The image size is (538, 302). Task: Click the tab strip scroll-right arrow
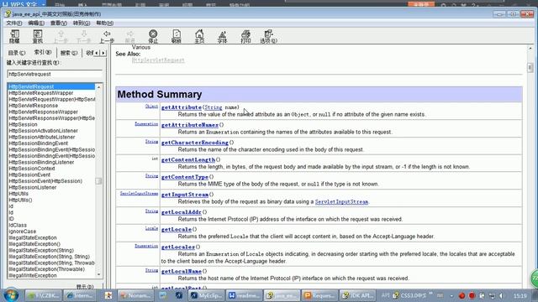(103, 53)
